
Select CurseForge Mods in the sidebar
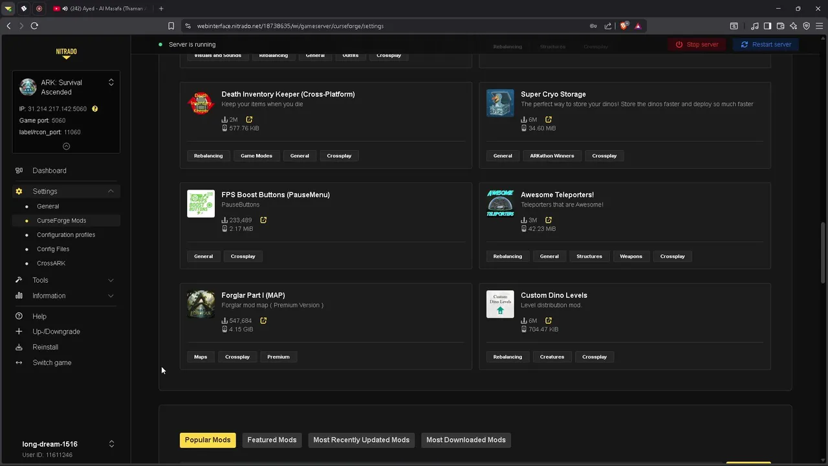[61, 221]
